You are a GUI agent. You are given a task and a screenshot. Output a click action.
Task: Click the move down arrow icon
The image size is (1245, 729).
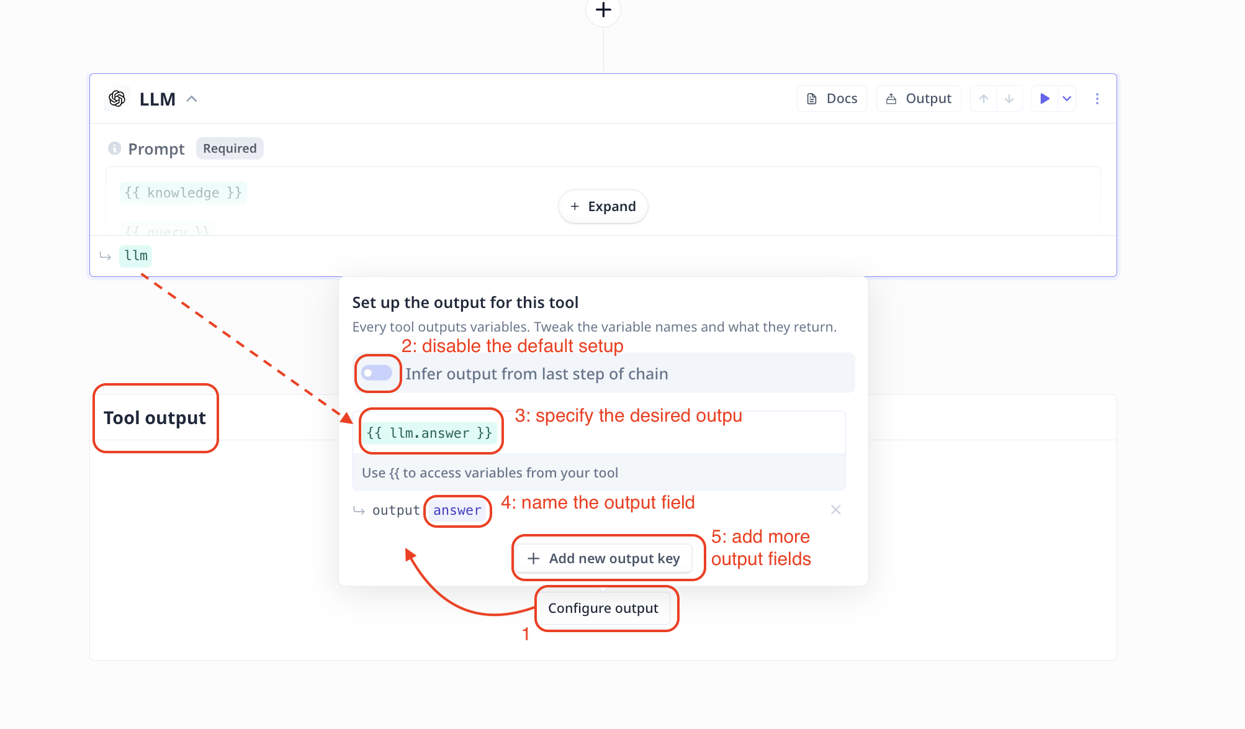pyautogui.click(x=1009, y=98)
